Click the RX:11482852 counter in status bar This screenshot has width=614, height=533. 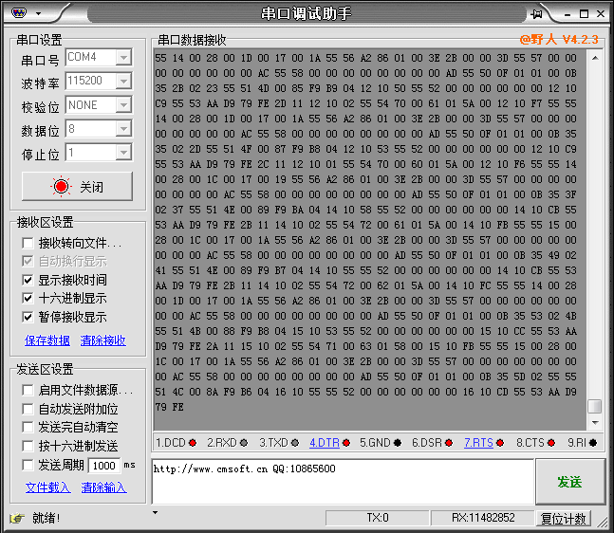483,518
